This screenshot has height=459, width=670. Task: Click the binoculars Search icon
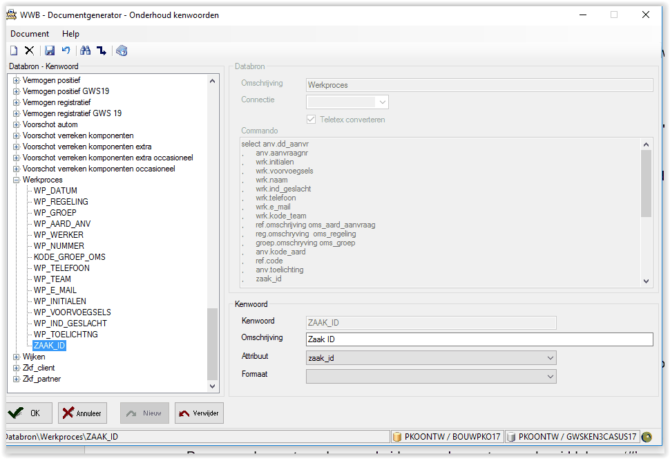point(86,51)
